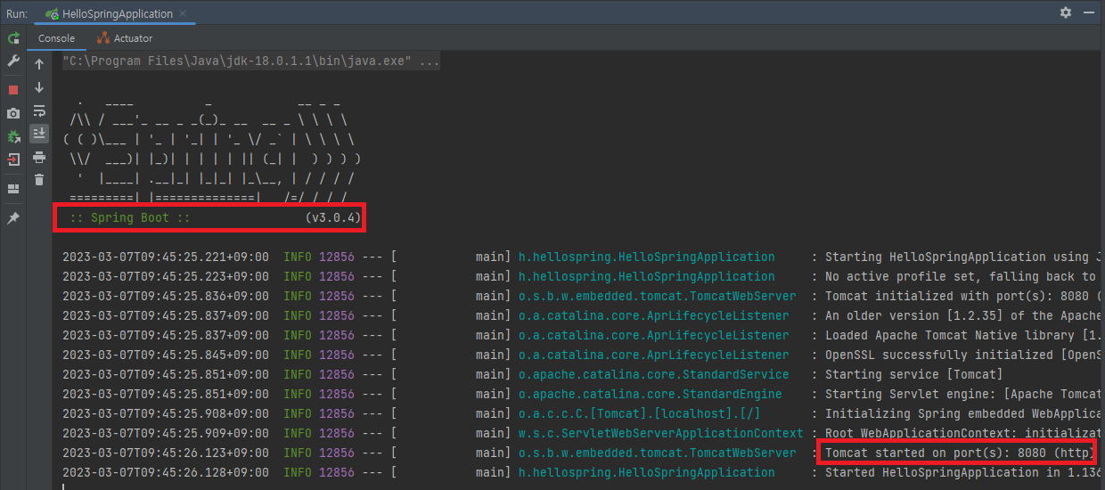The height and width of the screenshot is (490, 1105).
Task: Click timestamp '2023-03-07T09:45:25.221+09:00'
Action: [x=166, y=257]
